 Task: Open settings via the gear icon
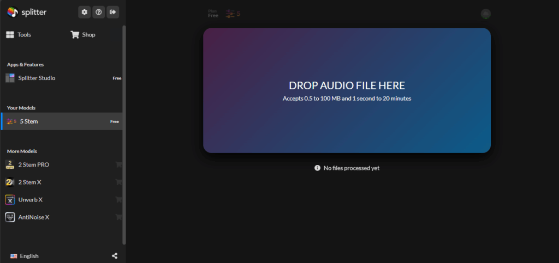click(84, 11)
